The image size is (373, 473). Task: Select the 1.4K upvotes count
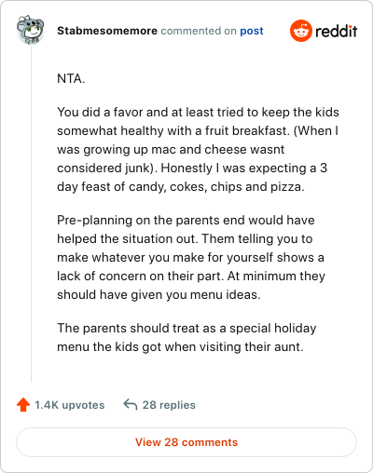(x=70, y=405)
